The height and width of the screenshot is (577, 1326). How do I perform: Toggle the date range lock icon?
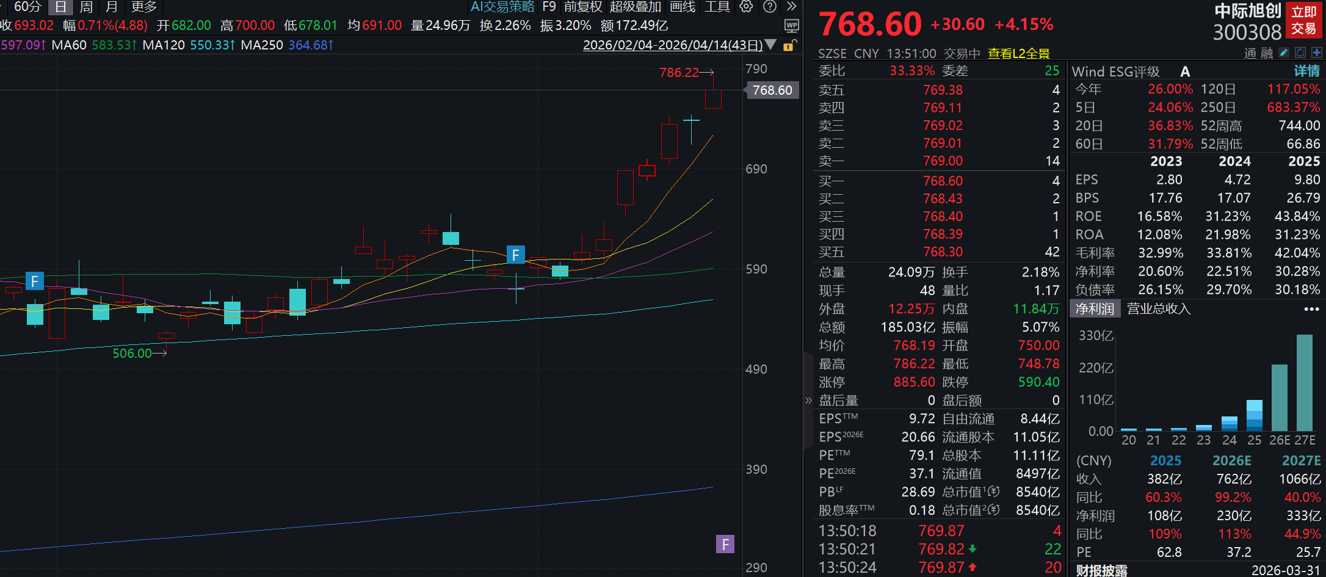pos(789,45)
